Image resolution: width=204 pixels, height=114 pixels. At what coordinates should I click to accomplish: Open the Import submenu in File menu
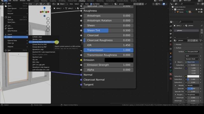click(x=16, y=35)
